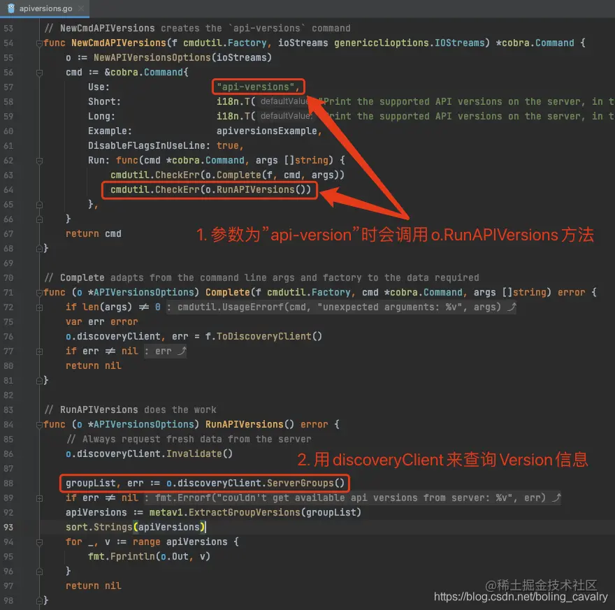Click 'genericclioptions.IOStreams' type on line 54
This screenshot has height=610, width=615.
410,43
